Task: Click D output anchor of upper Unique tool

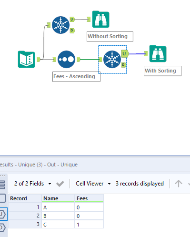Action: click(x=72, y=31)
